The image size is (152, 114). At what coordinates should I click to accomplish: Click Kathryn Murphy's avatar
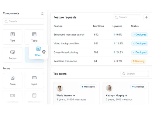tap(109, 88)
